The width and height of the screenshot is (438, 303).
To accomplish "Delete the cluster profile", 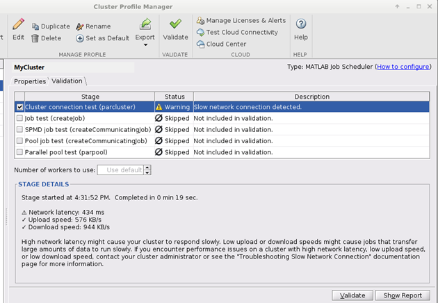I will tap(46, 38).
